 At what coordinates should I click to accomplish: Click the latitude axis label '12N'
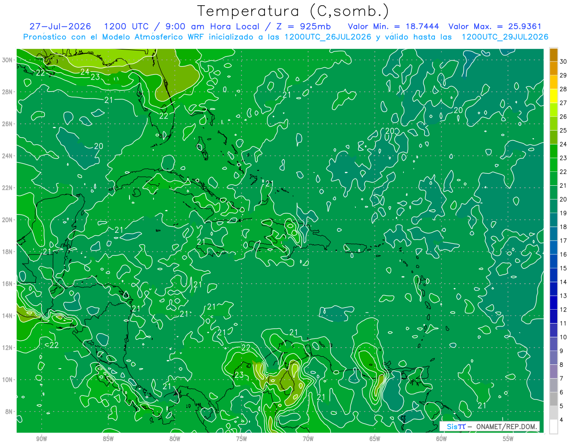coord(8,348)
